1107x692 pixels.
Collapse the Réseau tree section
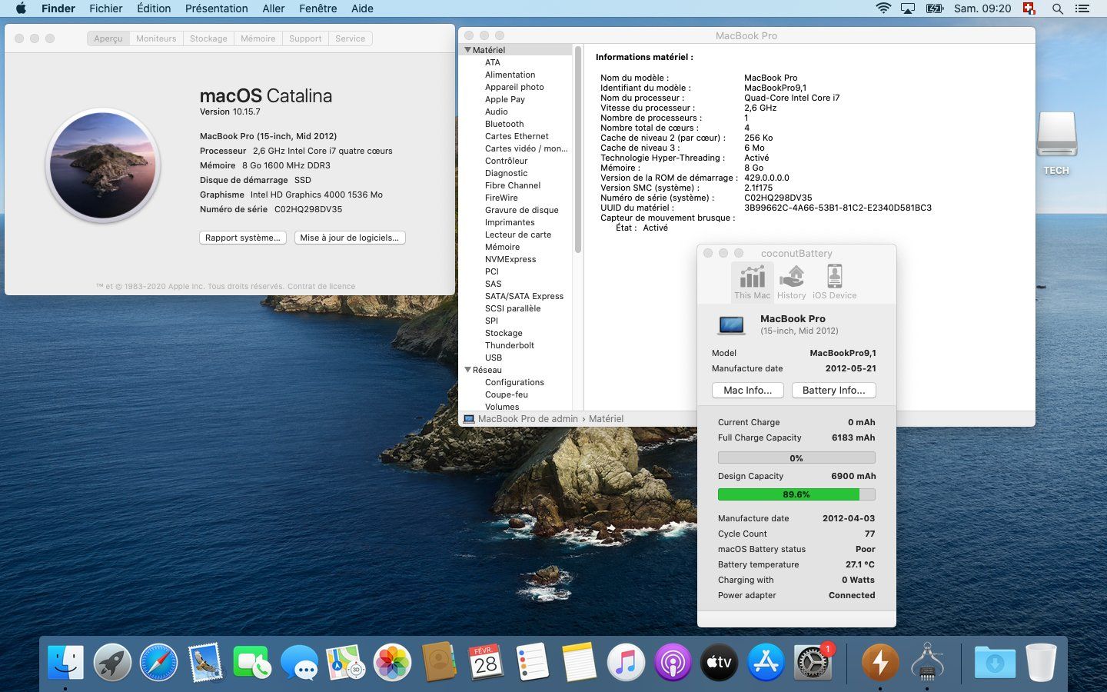(467, 370)
